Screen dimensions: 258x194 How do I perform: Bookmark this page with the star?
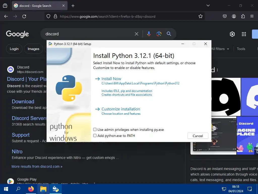[x=200, y=16]
